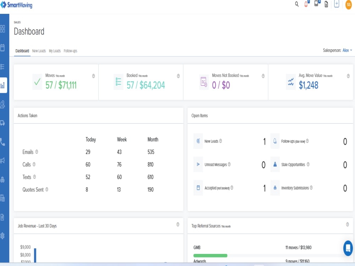The width and height of the screenshot is (355, 266).
Task: Open the customers person icon in sidebar
Action: (x=2, y=104)
